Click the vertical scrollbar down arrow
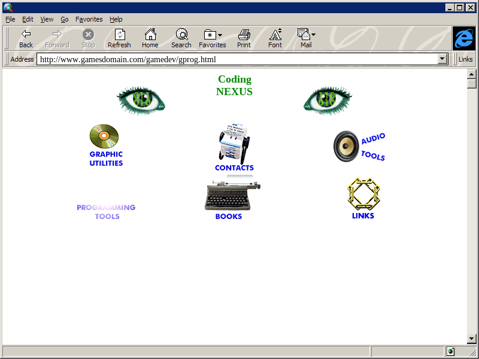Screen dimensions: 479x359 click(x=471, y=338)
